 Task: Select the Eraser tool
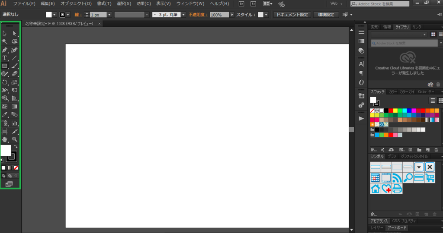click(x=14, y=74)
